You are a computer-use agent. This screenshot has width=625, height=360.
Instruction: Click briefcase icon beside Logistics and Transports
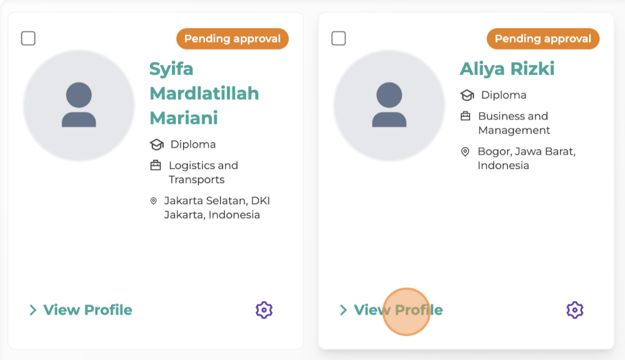pos(155,165)
